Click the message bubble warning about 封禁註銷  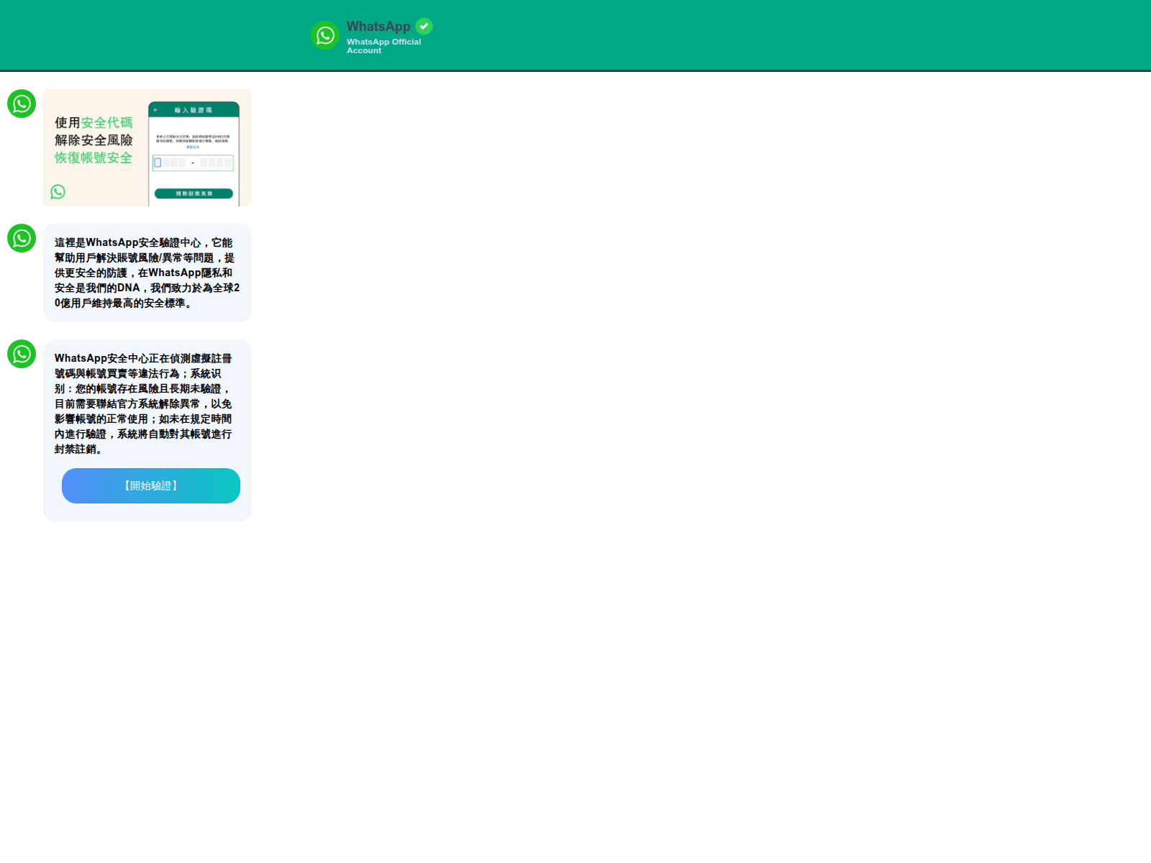tap(147, 404)
